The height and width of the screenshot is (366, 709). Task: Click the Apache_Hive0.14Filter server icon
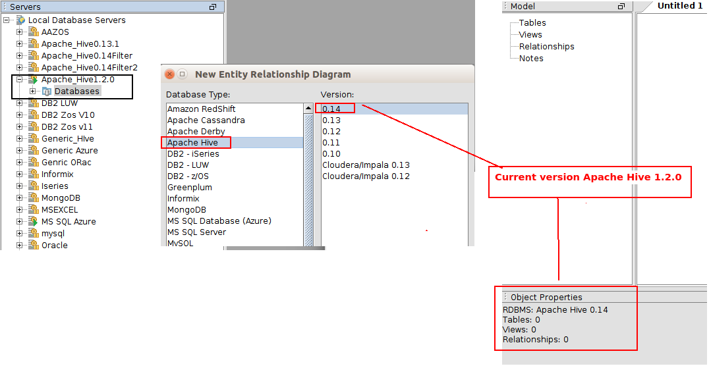coord(34,55)
